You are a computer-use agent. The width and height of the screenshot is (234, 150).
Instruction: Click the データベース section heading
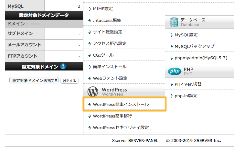point(193,20)
